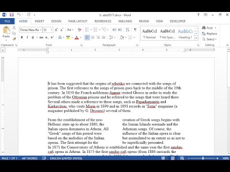The height and width of the screenshot is (172, 230).
Task: Open the FILE tab
Action: point(7,21)
